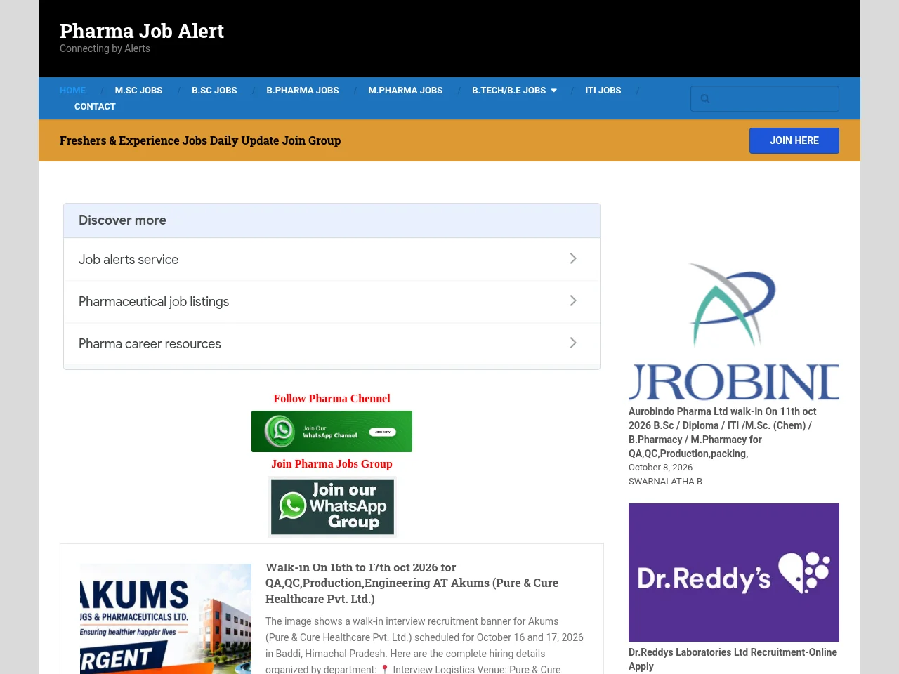Click the 'Discover more' header text
Viewport: 899px width, 674px height.
pos(122,220)
